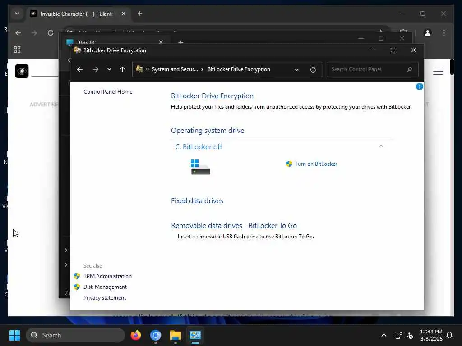Viewport: 462px width, 346px height.
Task: Expand the address bar history dropdown
Action: click(296, 70)
